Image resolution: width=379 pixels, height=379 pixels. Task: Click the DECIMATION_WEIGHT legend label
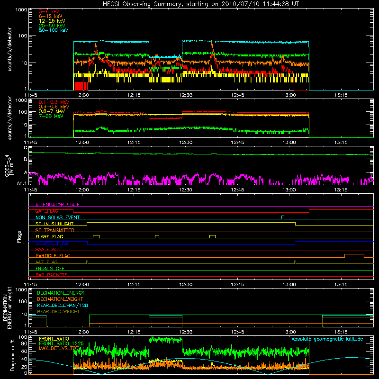click(x=60, y=299)
